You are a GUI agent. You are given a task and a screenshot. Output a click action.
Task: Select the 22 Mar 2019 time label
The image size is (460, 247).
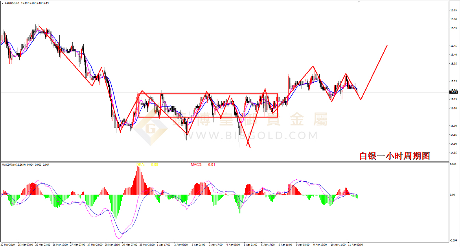click(7, 245)
